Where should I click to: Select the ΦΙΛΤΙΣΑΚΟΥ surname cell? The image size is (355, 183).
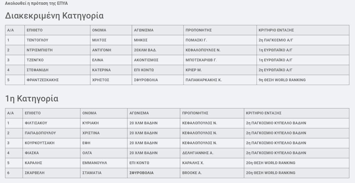tap(36, 123)
